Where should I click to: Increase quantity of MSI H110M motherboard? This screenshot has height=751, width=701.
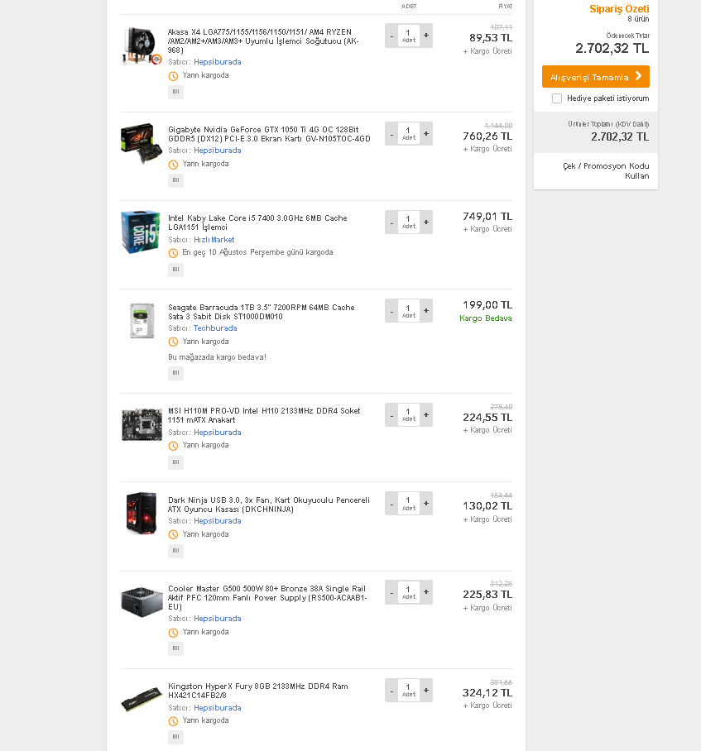426,414
